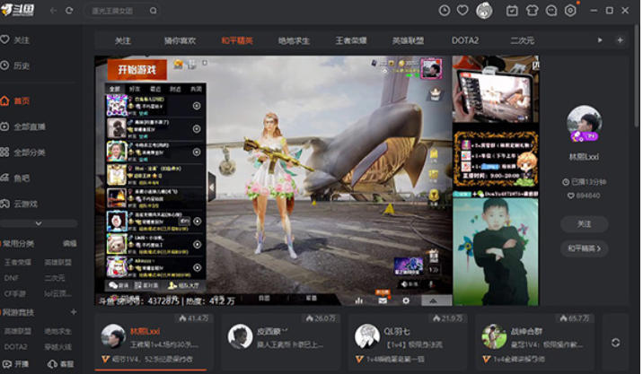
Task: Click streamer 林熙Lxxi avatar in right panel
Action: (584, 124)
